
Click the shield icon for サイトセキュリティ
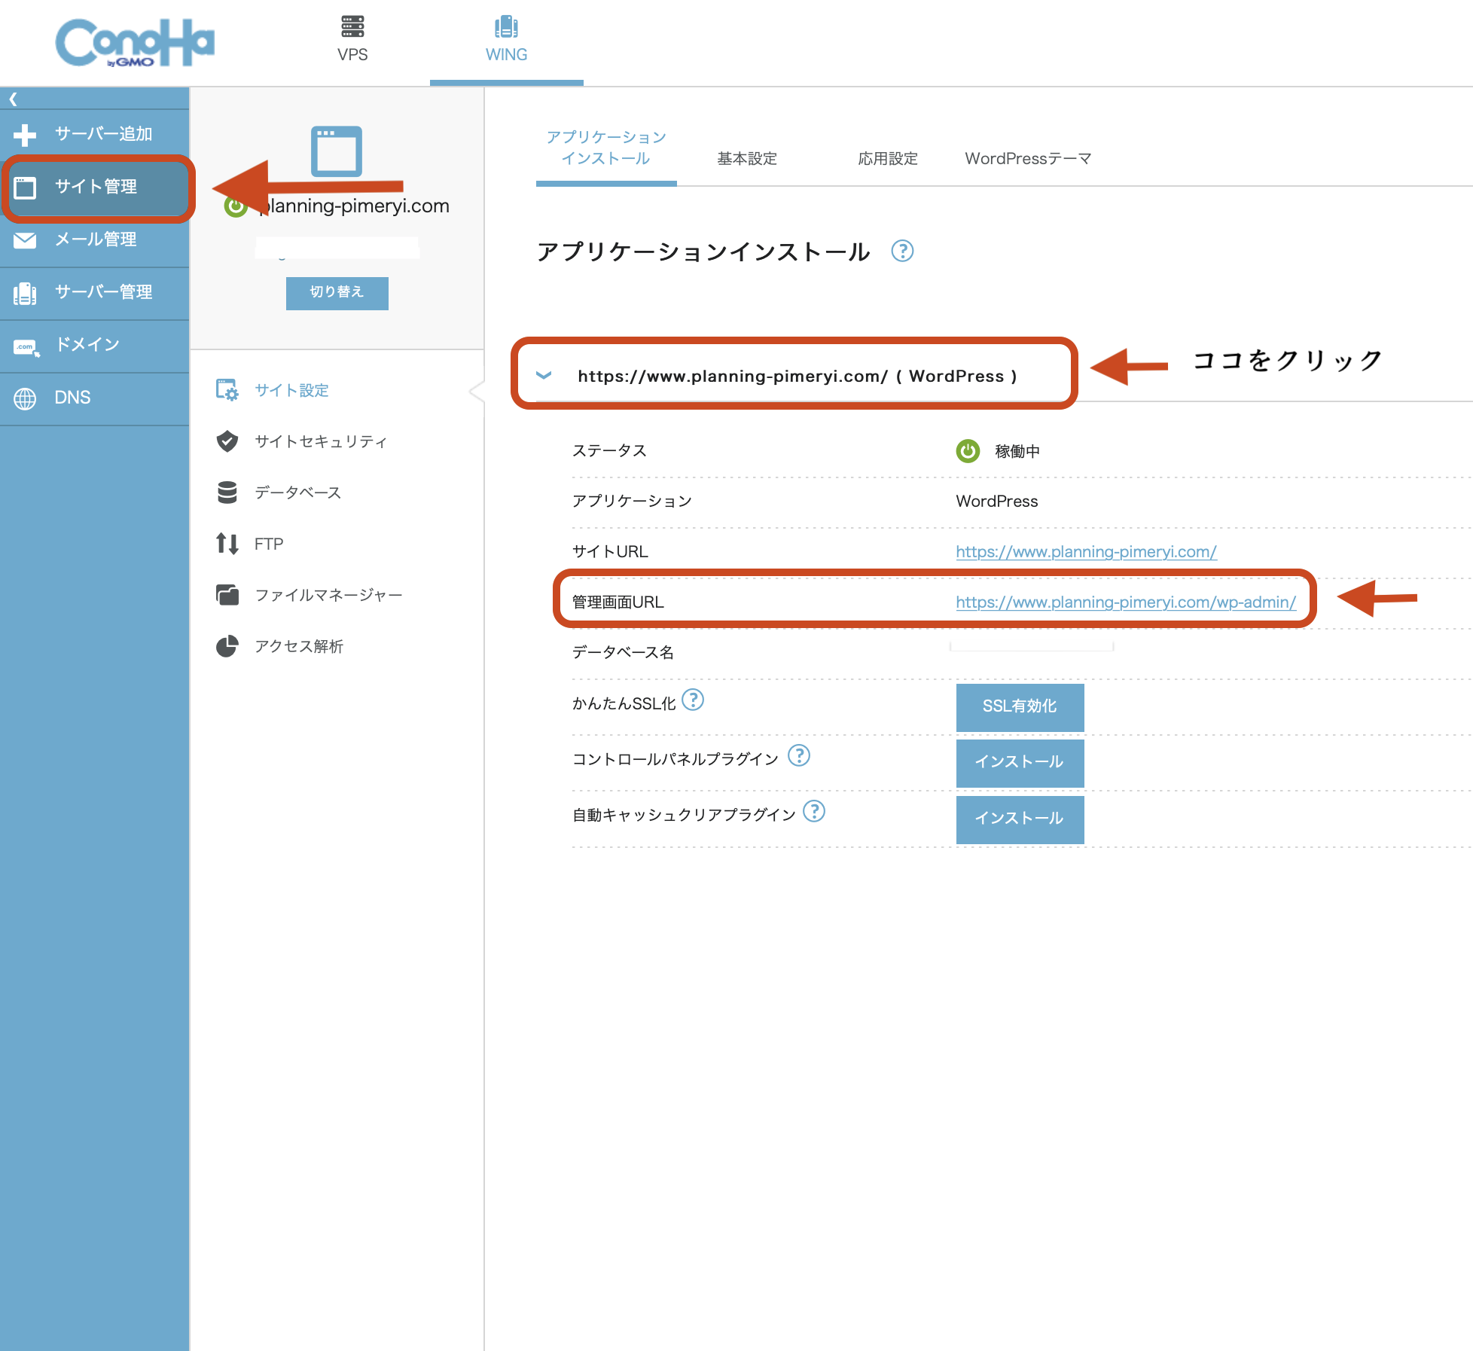click(x=227, y=441)
